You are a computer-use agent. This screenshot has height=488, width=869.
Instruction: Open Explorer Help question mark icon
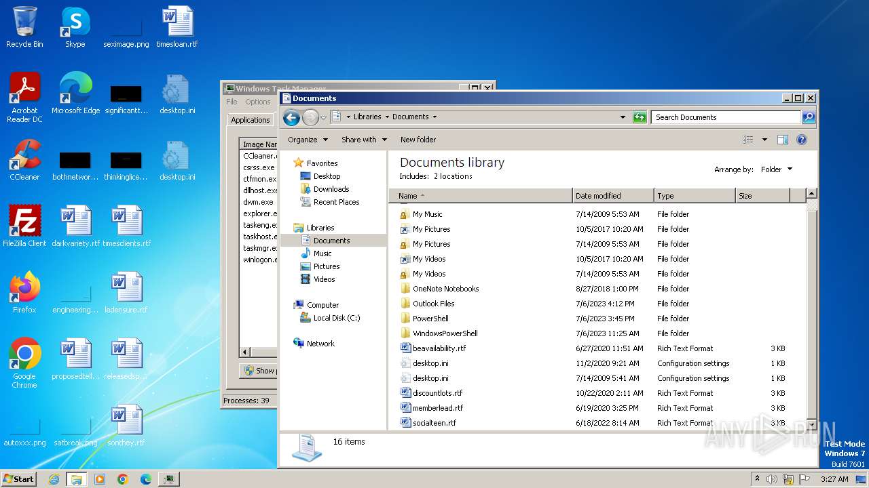[802, 140]
